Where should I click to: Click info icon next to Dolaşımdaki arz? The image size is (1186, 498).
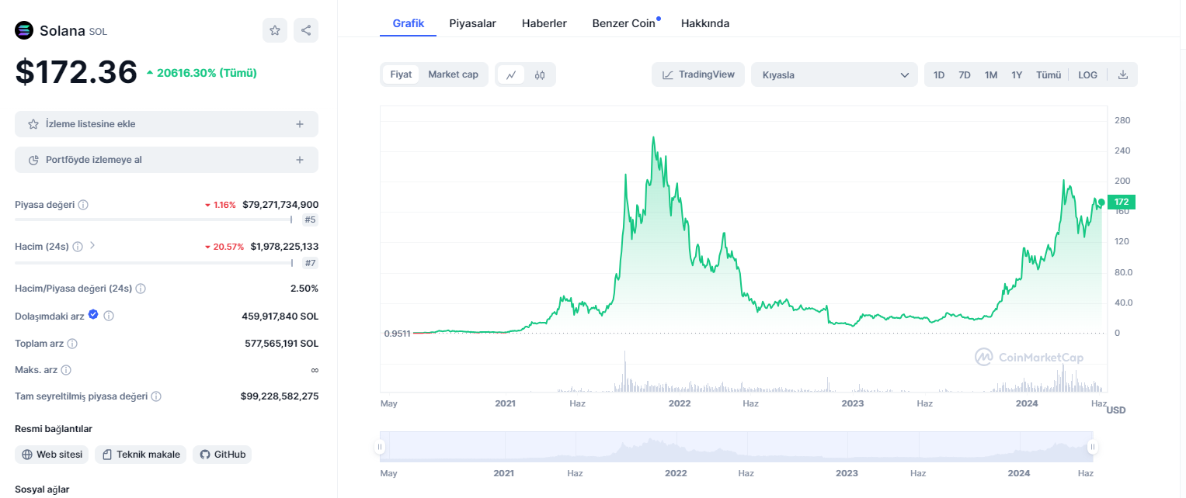tap(109, 316)
